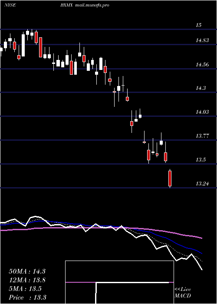Click the 12MA : 13.8 readout

[x=27, y=280]
